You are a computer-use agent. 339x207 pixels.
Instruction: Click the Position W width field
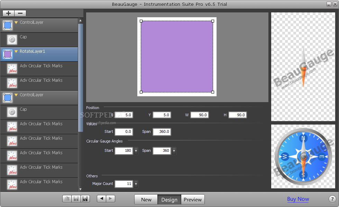pos(200,115)
